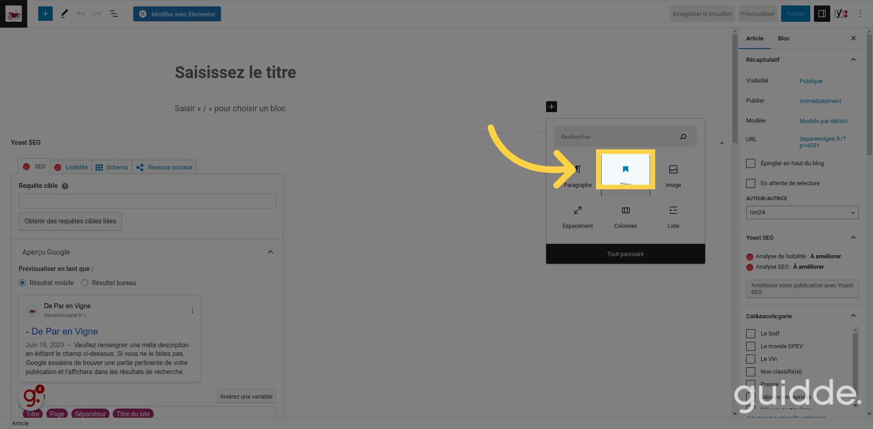Open the three-dot options menu
Viewport: 873px width, 429px height.
pos(860,14)
